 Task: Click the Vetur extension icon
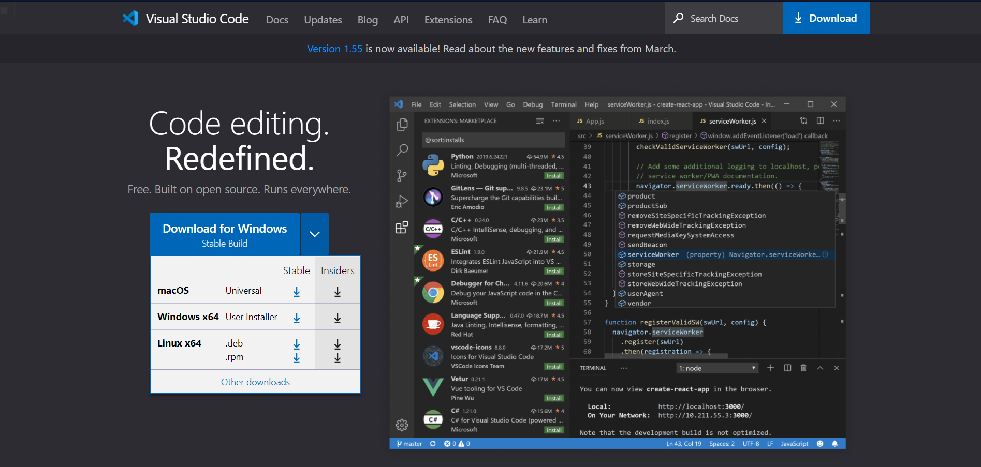tap(433, 387)
